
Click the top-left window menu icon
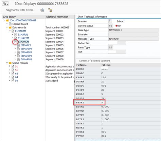(5, 4)
